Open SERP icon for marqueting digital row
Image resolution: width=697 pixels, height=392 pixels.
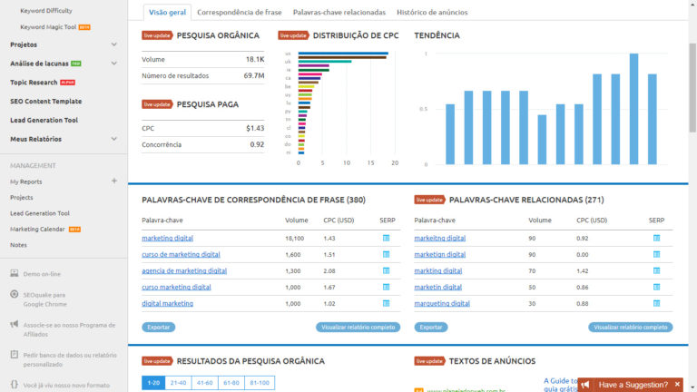click(656, 304)
